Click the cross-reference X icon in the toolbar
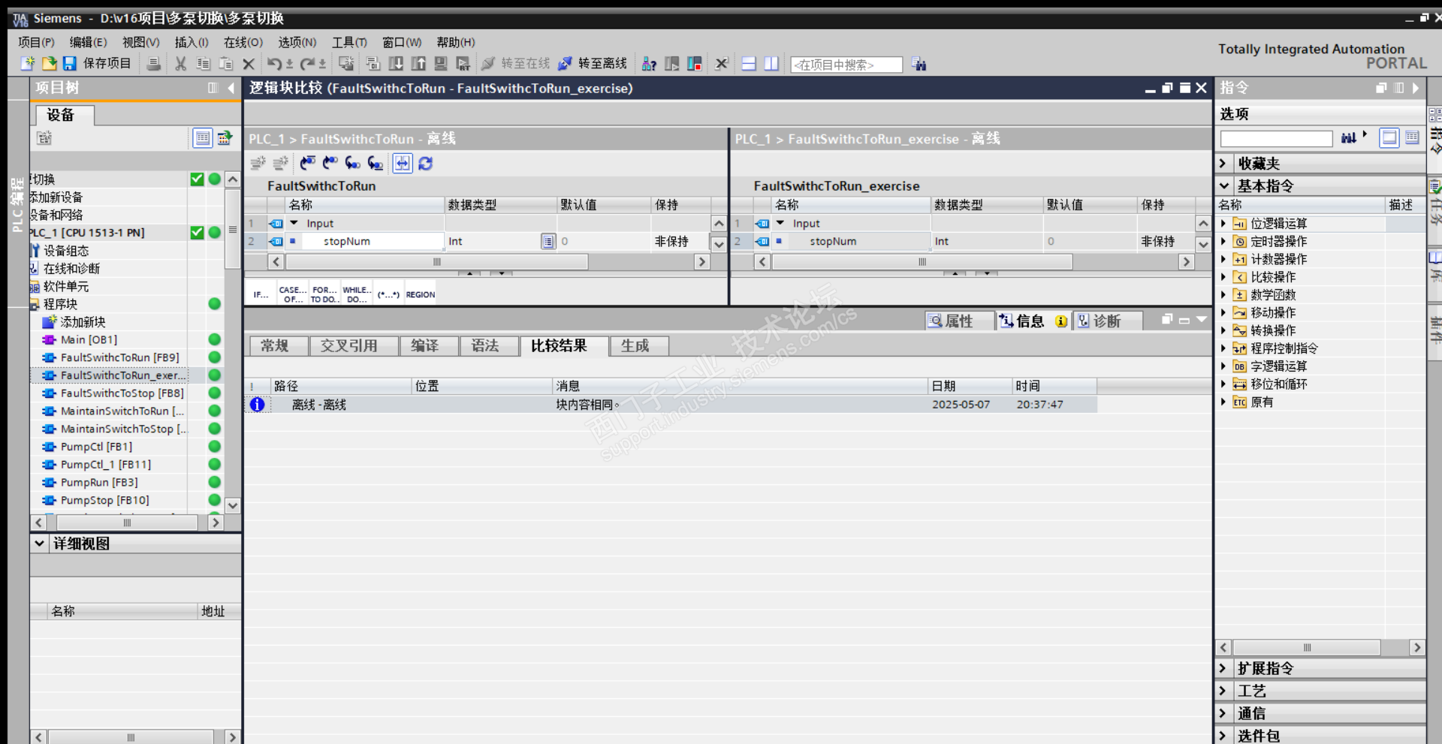The width and height of the screenshot is (1442, 744). [722, 64]
